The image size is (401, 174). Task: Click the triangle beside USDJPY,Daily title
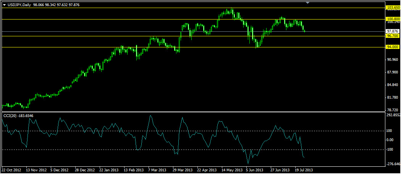4,5
